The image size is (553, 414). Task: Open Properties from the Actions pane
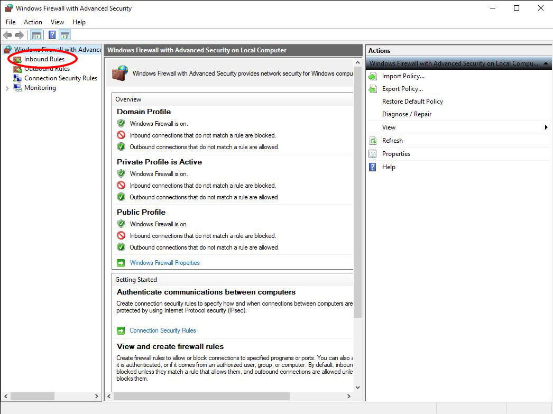[x=396, y=154]
